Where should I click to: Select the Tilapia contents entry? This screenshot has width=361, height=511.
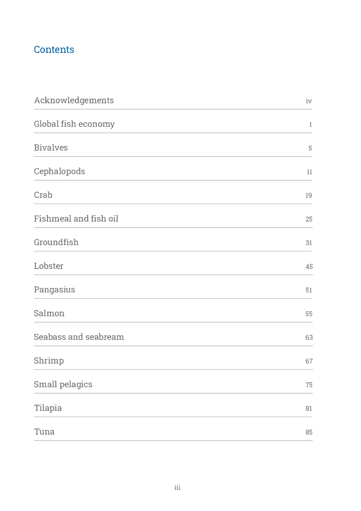pos(48,408)
